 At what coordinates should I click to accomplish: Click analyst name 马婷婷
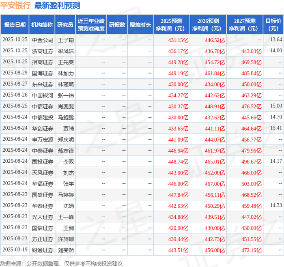[66, 195]
